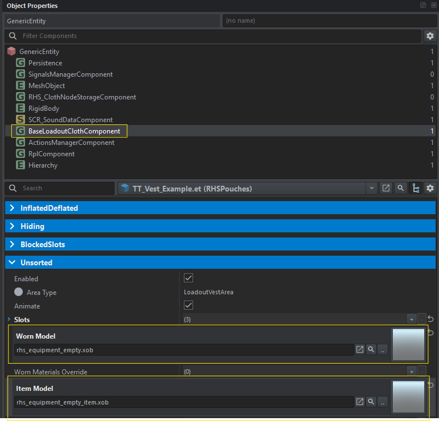The height and width of the screenshot is (421, 439).
Task: Find the Worn Model resource with magnifier
Action: (x=371, y=349)
